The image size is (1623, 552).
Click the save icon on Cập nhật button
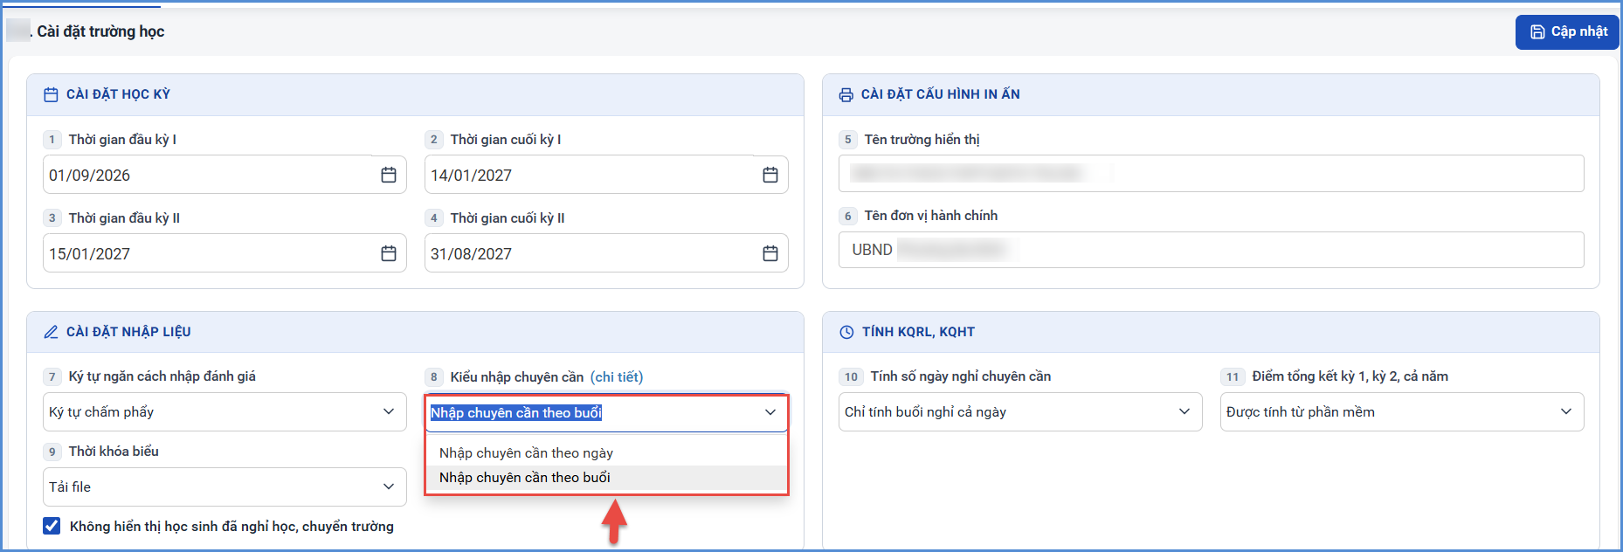[1537, 32]
